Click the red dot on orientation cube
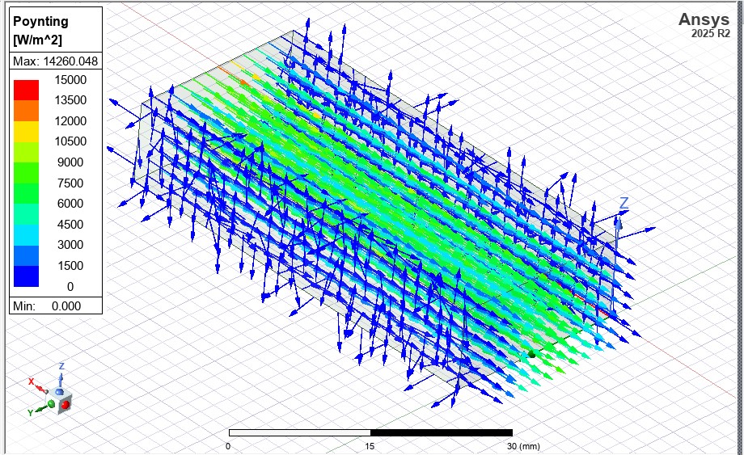The height and width of the screenshot is (455, 744). (65, 403)
